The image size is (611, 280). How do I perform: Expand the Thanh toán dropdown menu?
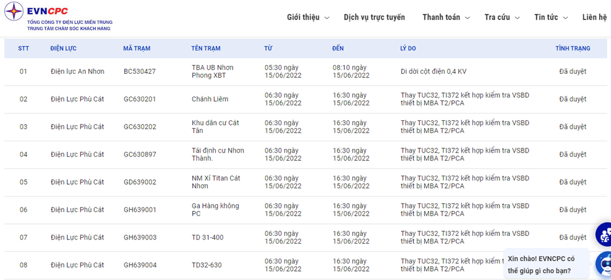(446, 17)
